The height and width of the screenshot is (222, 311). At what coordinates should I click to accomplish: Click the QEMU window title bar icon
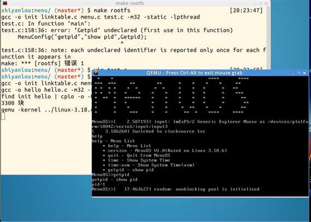click(x=96, y=73)
